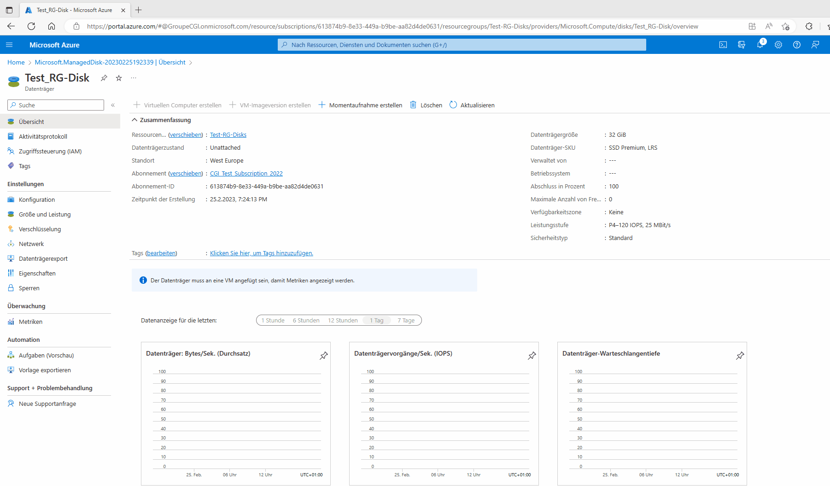Open the notifications bell
830x486 pixels.
(x=760, y=45)
